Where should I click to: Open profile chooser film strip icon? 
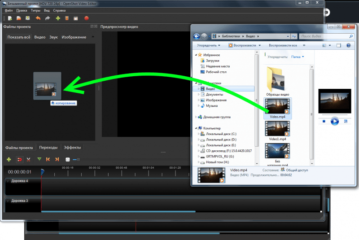coord(67,18)
